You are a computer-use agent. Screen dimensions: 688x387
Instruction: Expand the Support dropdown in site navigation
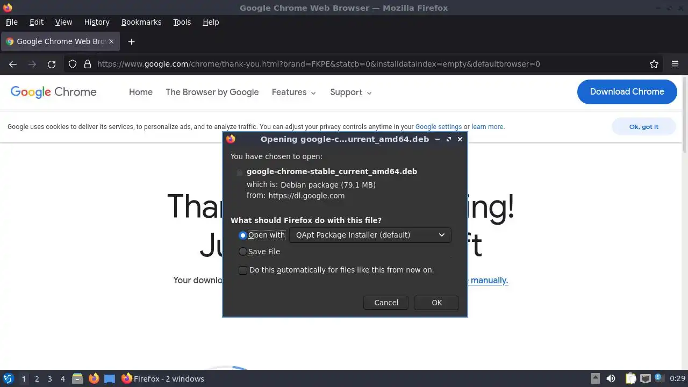[x=350, y=92]
